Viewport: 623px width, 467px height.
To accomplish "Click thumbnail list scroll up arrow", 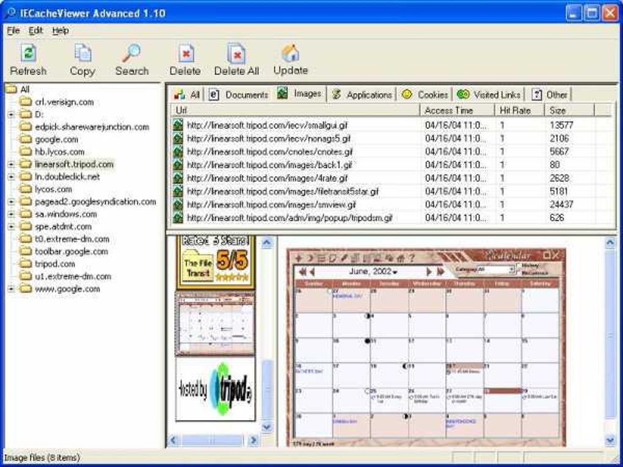I will [266, 242].
